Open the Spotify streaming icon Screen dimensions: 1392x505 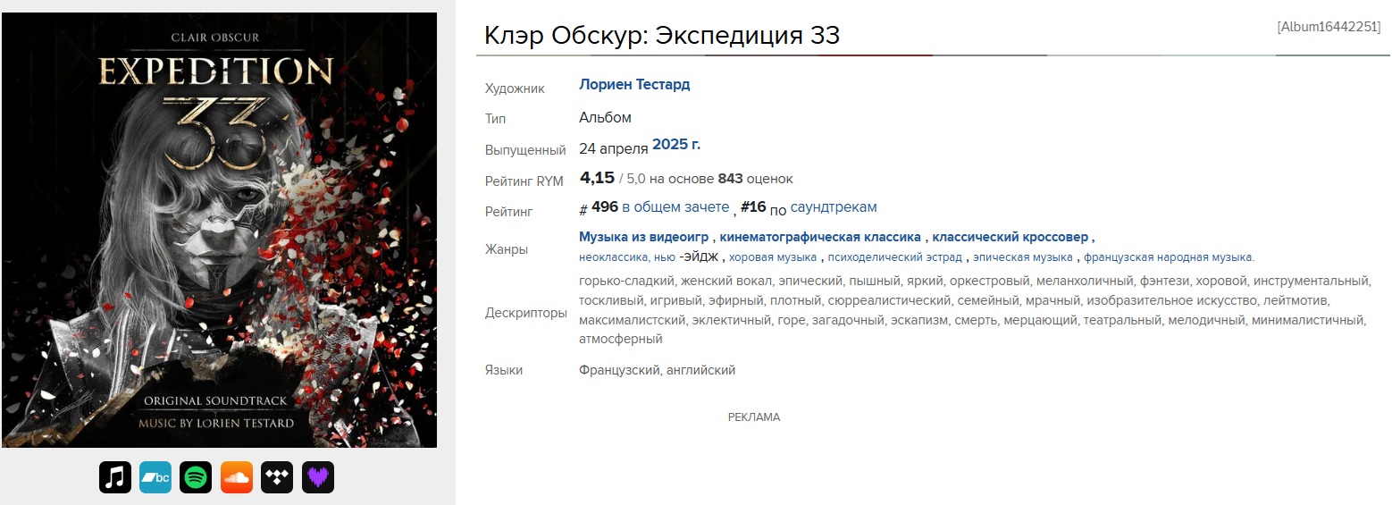pyautogui.click(x=196, y=477)
